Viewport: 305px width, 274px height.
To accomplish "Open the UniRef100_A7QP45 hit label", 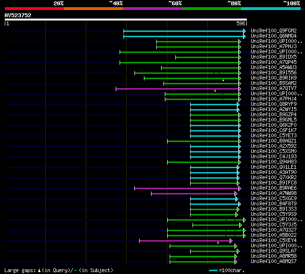I will point(274,62).
